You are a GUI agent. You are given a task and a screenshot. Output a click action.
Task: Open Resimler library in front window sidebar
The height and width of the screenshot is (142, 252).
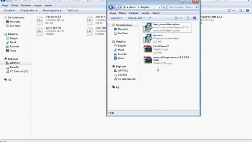click(x=122, y=54)
